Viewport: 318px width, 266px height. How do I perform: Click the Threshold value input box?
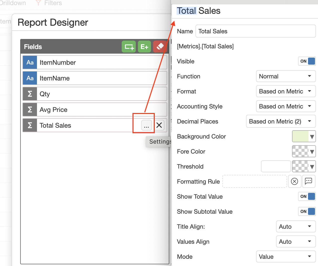point(276,166)
